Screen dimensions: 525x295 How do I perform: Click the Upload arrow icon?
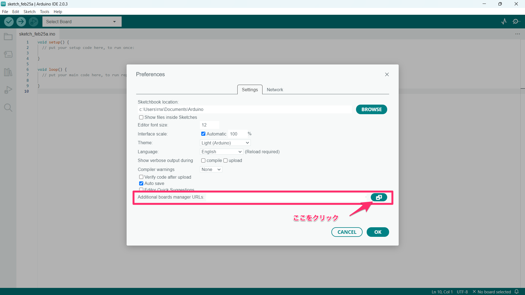[21, 22]
